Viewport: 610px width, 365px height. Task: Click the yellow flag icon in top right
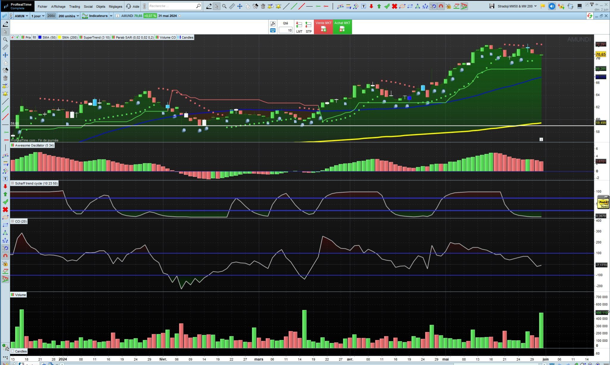click(x=543, y=6)
